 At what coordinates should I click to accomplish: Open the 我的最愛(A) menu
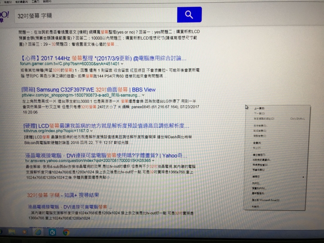(x=22, y=2)
